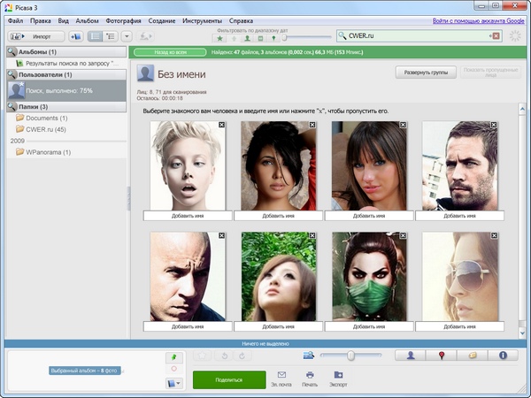
Task: Open the tags panel icon
Action: (x=473, y=355)
